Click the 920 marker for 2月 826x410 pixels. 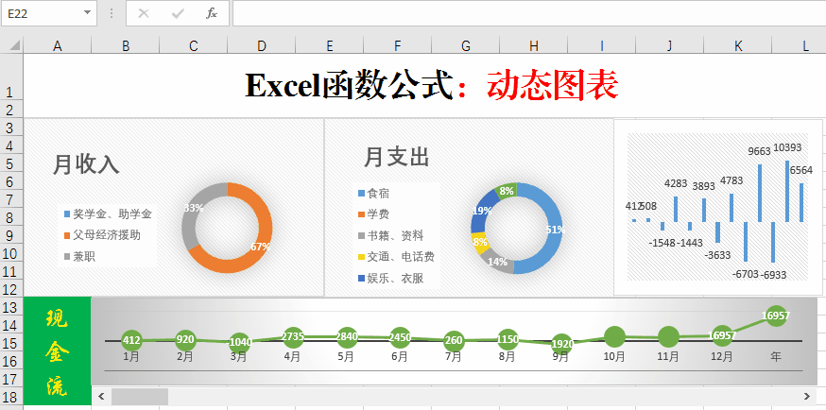point(185,339)
